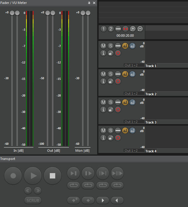Click the zoom out magnifier icon

pos(140,29)
